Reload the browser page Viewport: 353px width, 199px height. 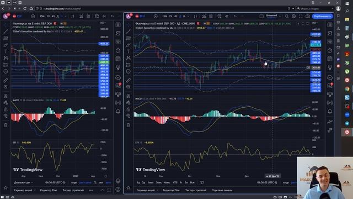pyautogui.click(x=25, y=9)
